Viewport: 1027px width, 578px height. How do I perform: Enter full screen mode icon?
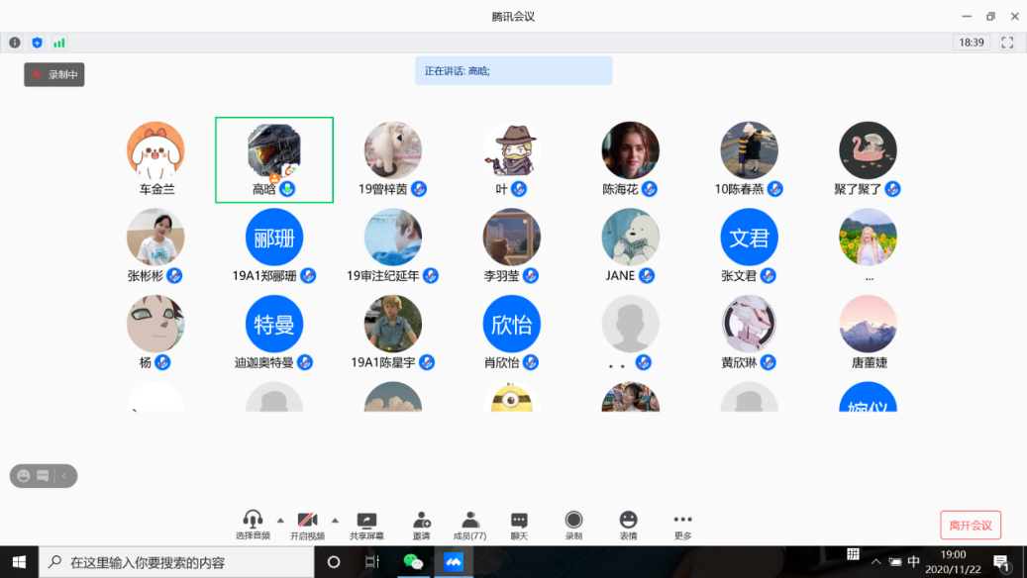(x=1007, y=43)
